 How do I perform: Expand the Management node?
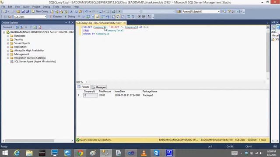tap(8, 54)
